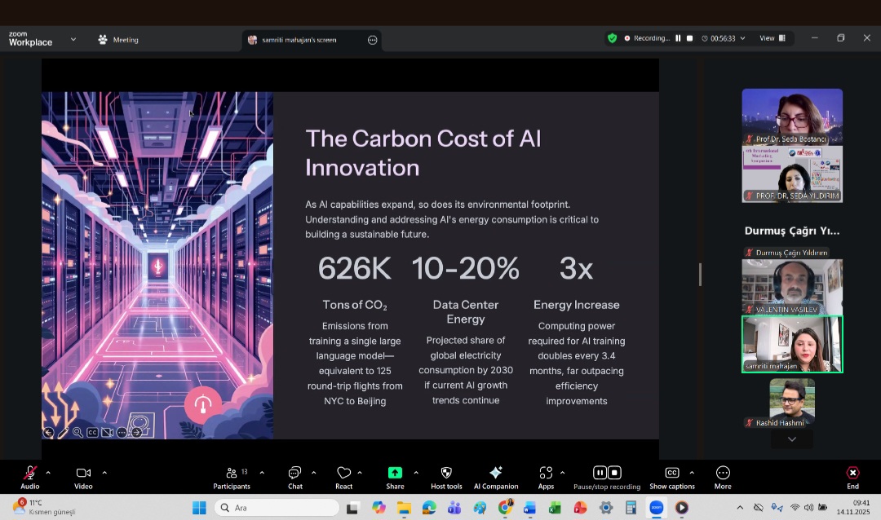Open the More options button
Viewport: 881px width, 520px height.
[722, 474]
